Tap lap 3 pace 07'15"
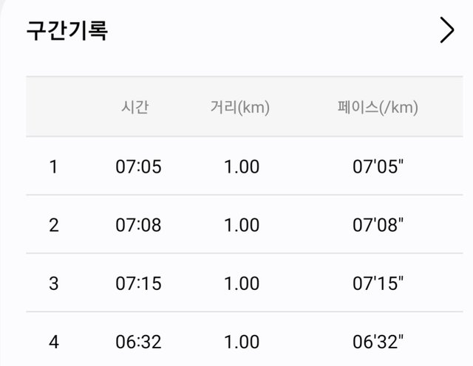Screen dimensions: 473x366 [x=378, y=283]
